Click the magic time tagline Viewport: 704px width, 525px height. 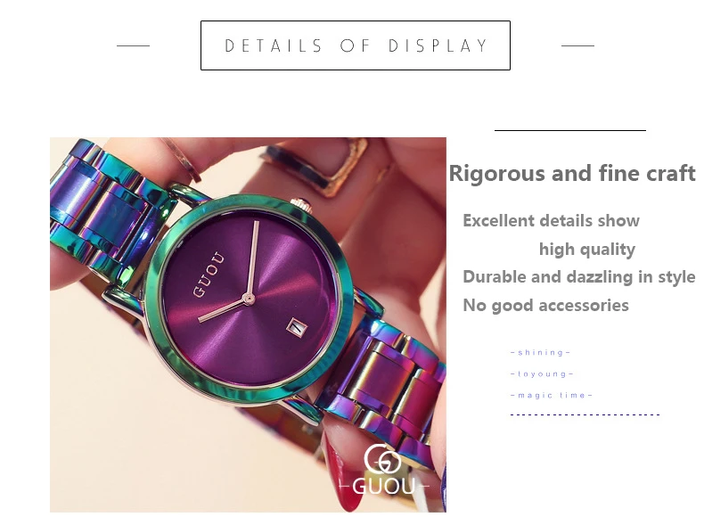tap(552, 396)
